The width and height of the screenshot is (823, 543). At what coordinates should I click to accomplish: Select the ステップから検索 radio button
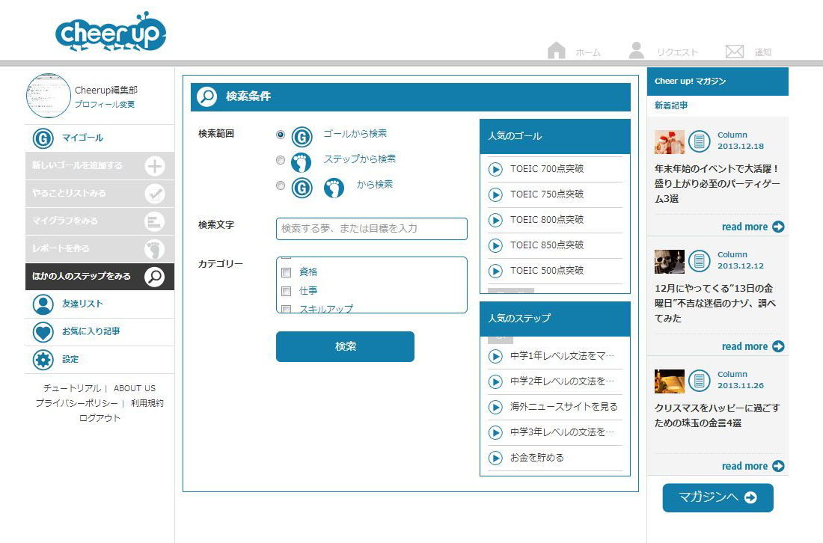(x=281, y=160)
